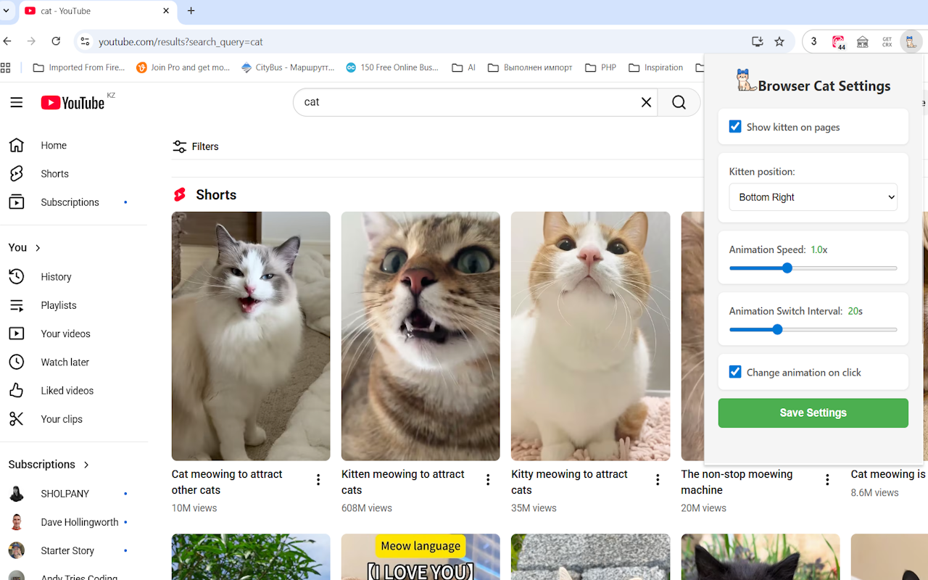Viewport: 928px width, 580px height.
Task: Open the 'Imported From Fire...' bookmark folder
Action: [79, 67]
